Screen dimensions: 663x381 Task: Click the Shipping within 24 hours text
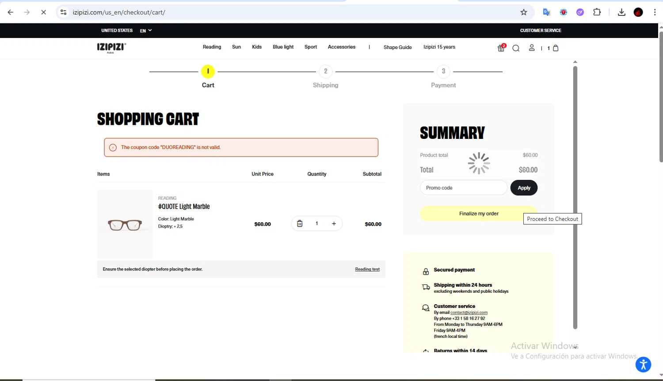[x=463, y=285]
